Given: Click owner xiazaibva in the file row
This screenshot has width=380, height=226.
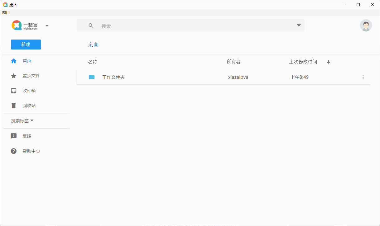Looking at the screenshot, I should pyautogui.click(x=238, y=77).
